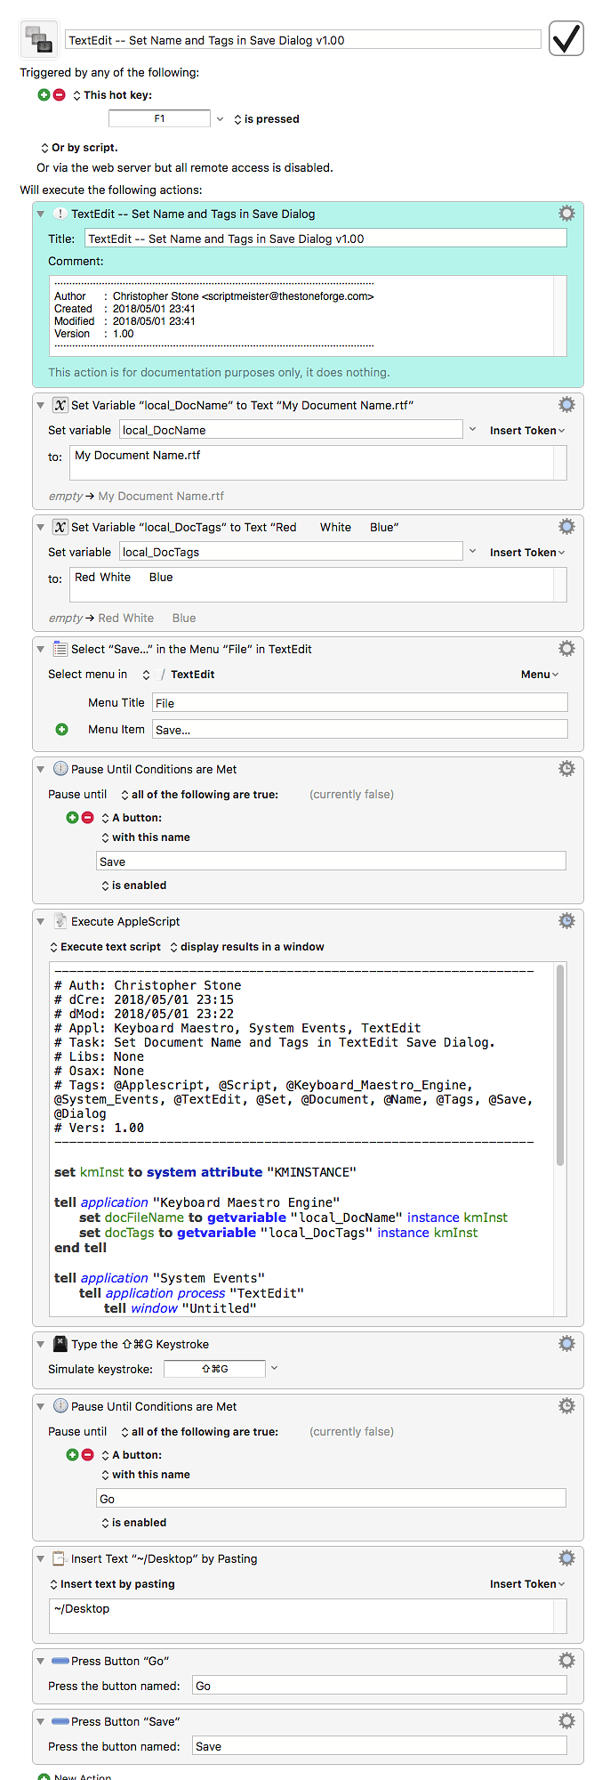Open dropdown next to ⇧⌘G keystroke field
The width and height of the screenshot is (602, 1780).
[x=274, y=1368]
